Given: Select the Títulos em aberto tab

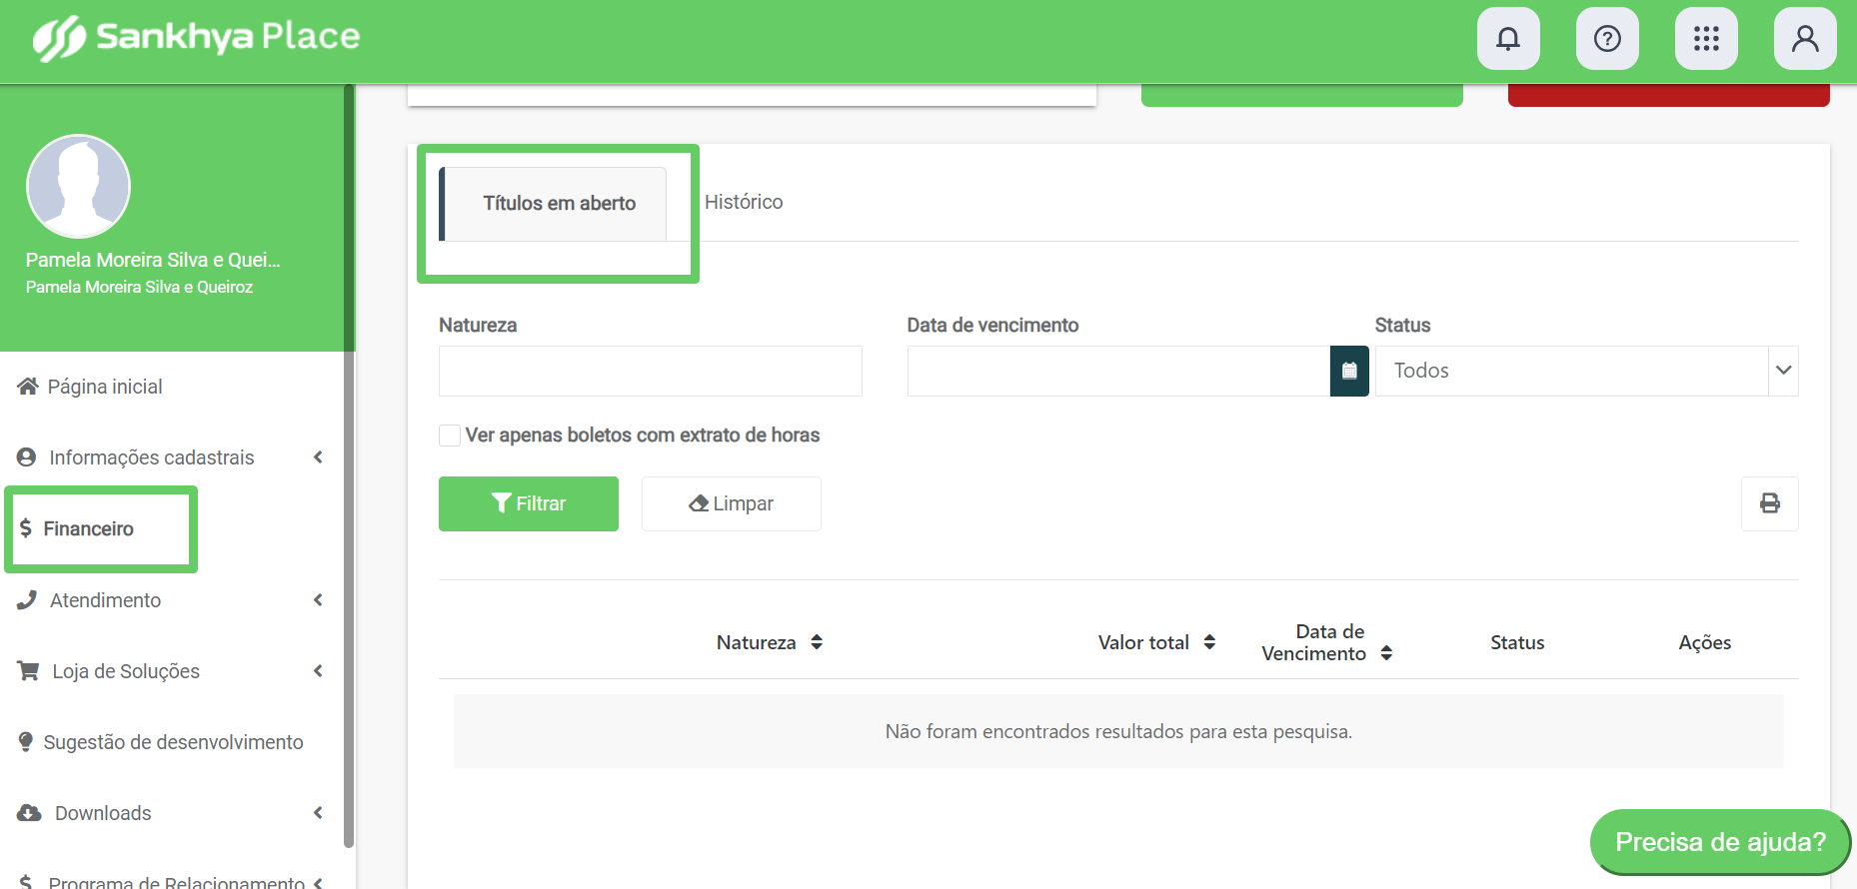Looking at the screenshot, I should coord(553,204).
